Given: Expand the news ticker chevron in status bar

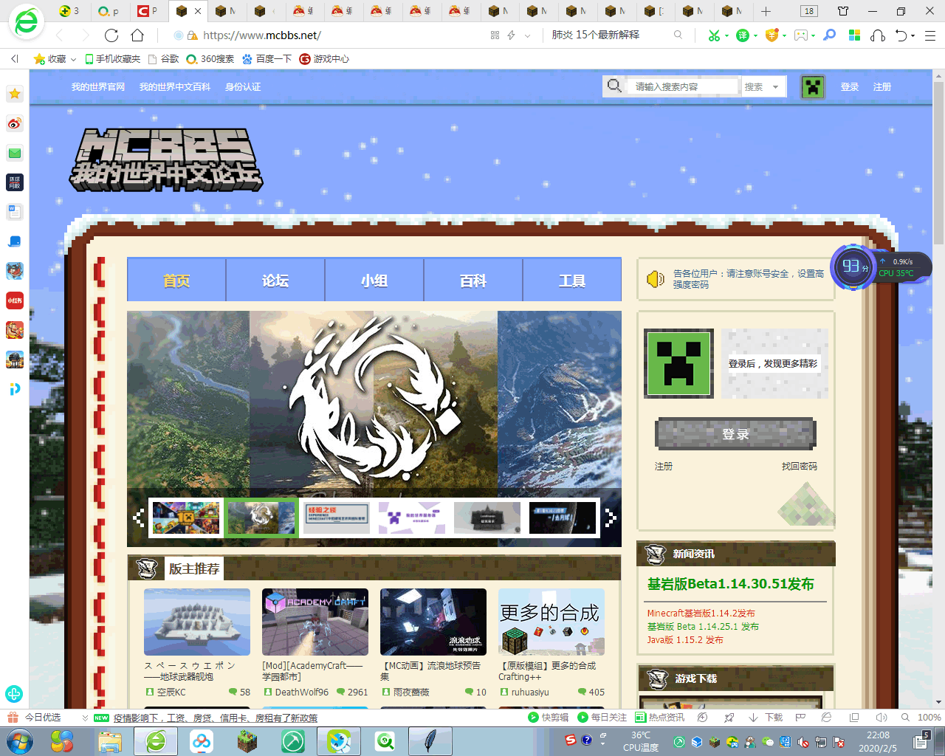Looking at the screenshot, I should [x=85, y=718].
